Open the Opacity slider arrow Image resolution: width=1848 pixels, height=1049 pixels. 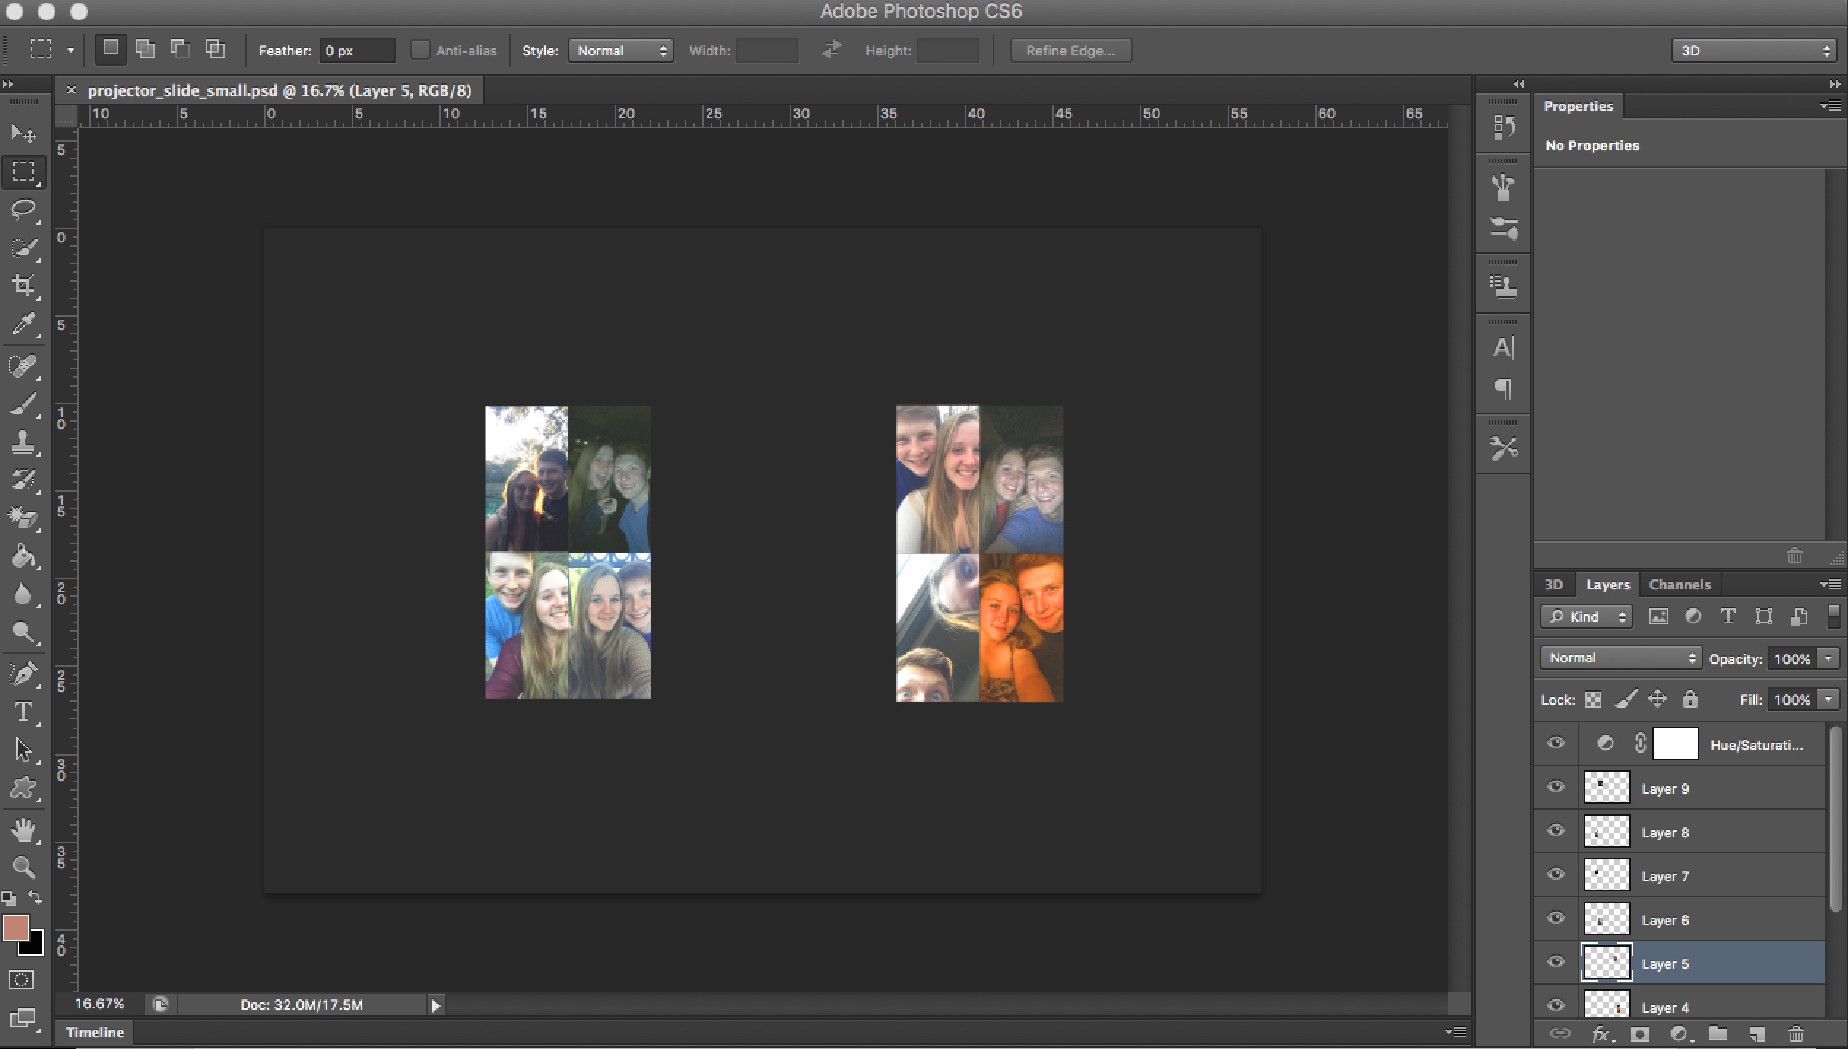point(1829,658)
